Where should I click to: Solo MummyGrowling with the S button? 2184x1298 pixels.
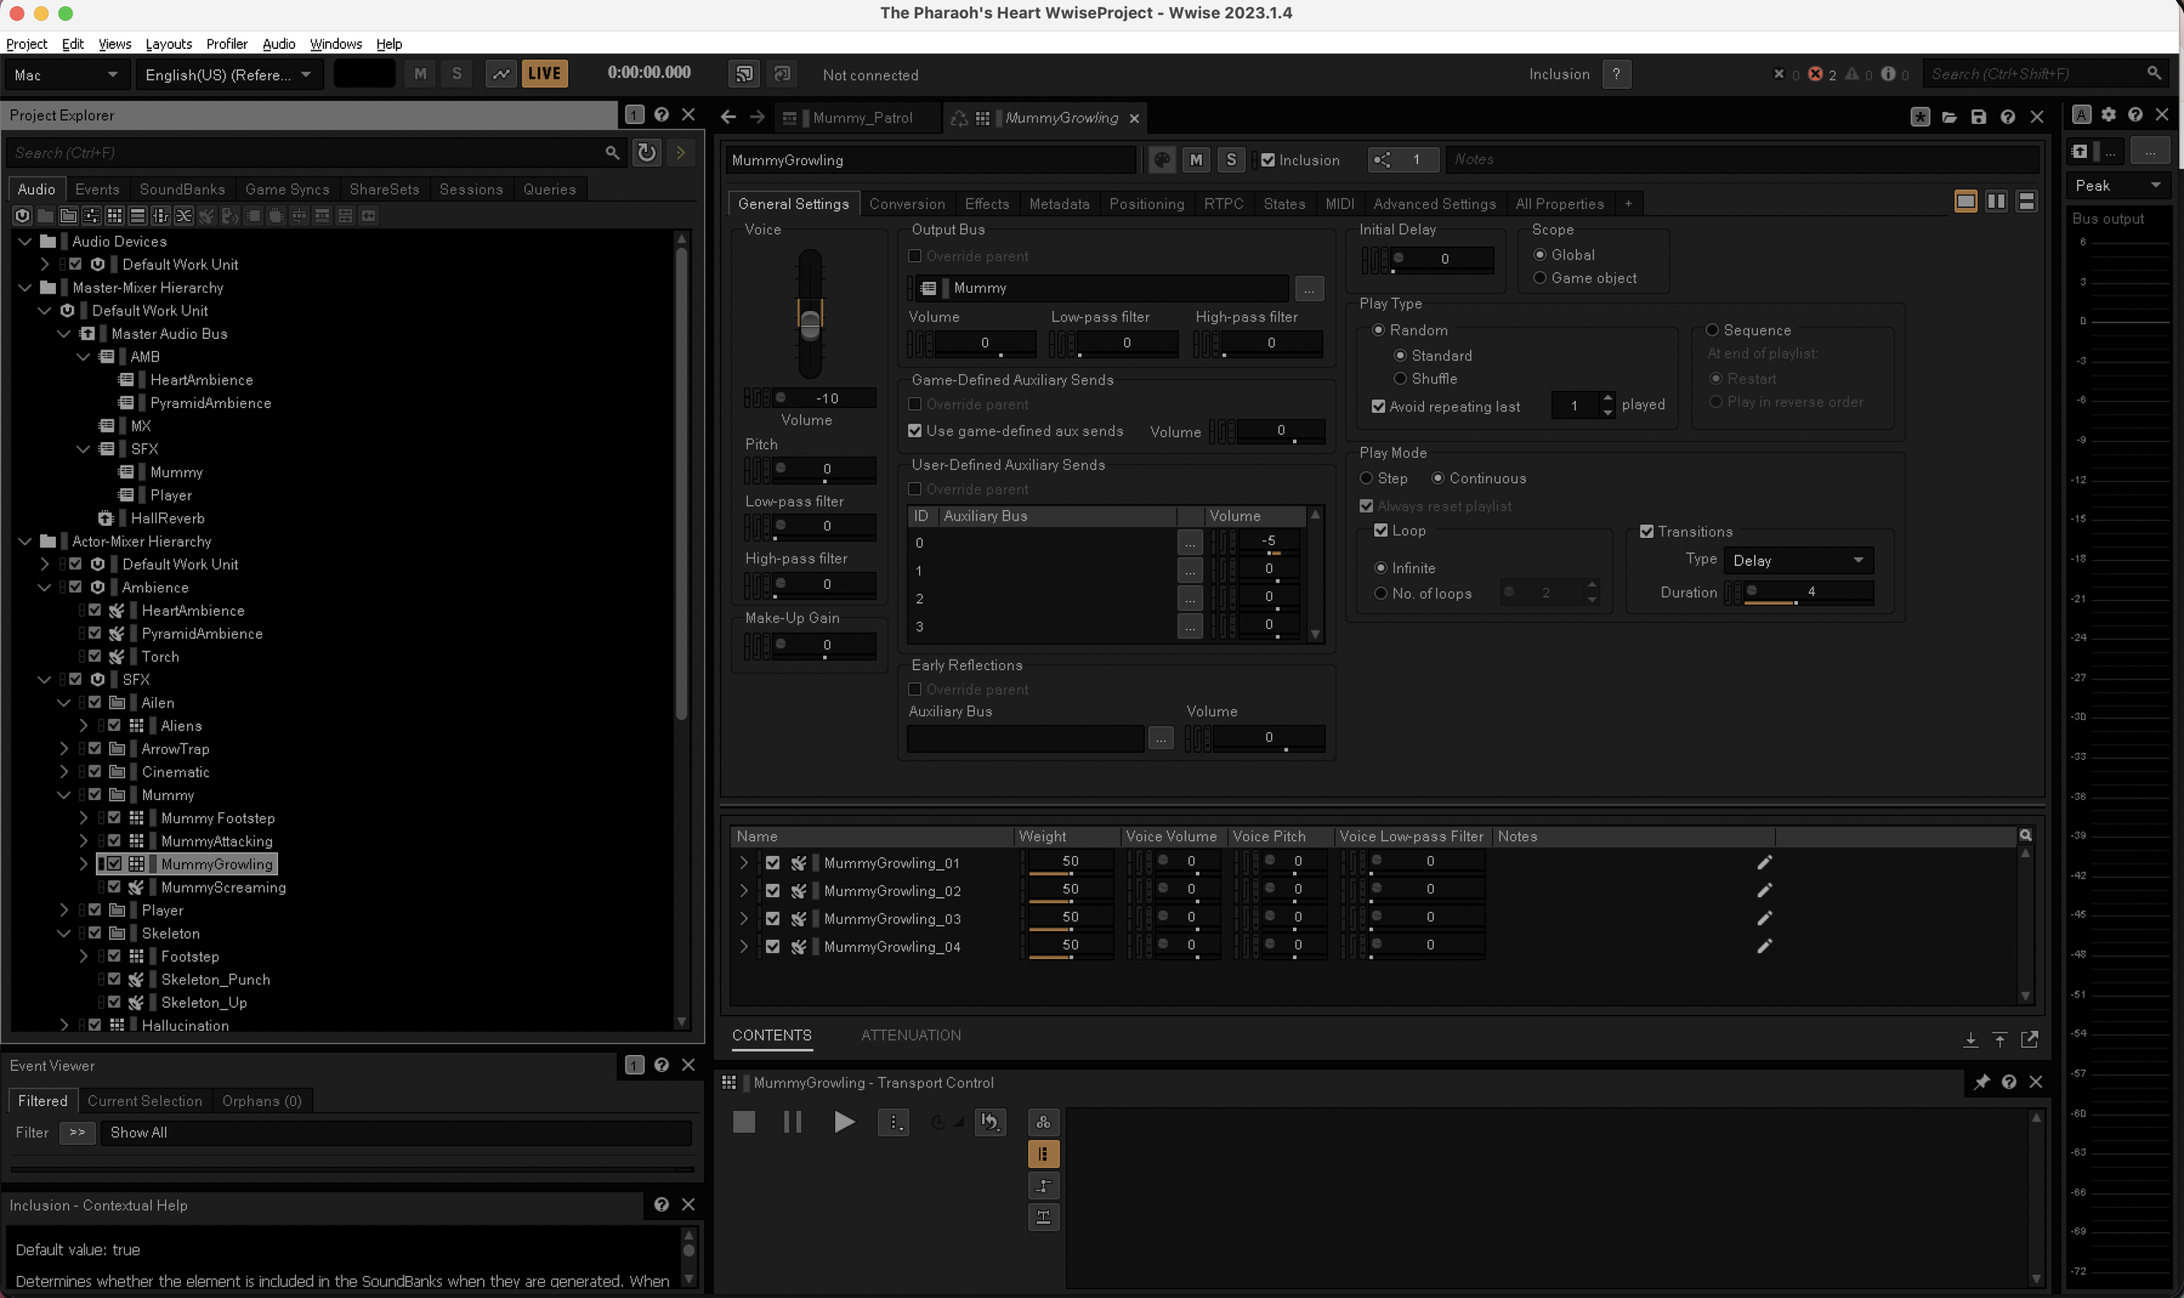pos(1231,160)
